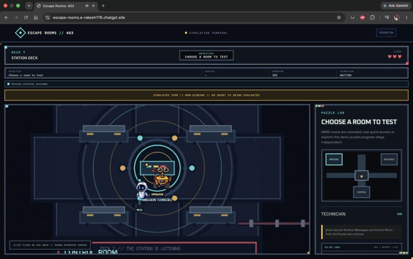The image size is (413, 259).
Task: Click the browser Forward arrow
Action: (16, 17)
